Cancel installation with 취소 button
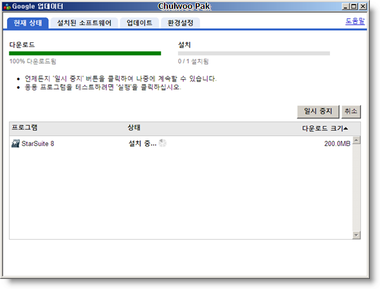This screenshot has height=289, width=380. 351,111
